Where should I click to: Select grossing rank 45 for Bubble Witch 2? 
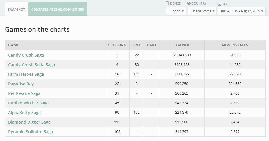point(117,103)
